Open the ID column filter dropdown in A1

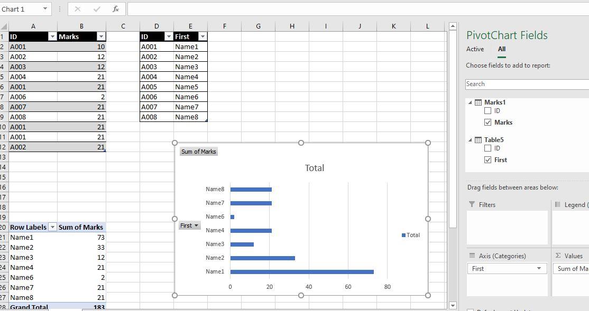(53, 36)
